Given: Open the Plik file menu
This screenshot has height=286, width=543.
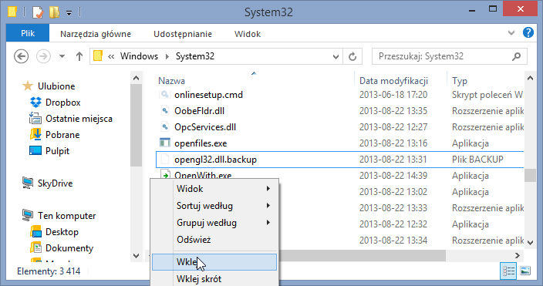Looking at the screenshot, I should tap(28, 34).
